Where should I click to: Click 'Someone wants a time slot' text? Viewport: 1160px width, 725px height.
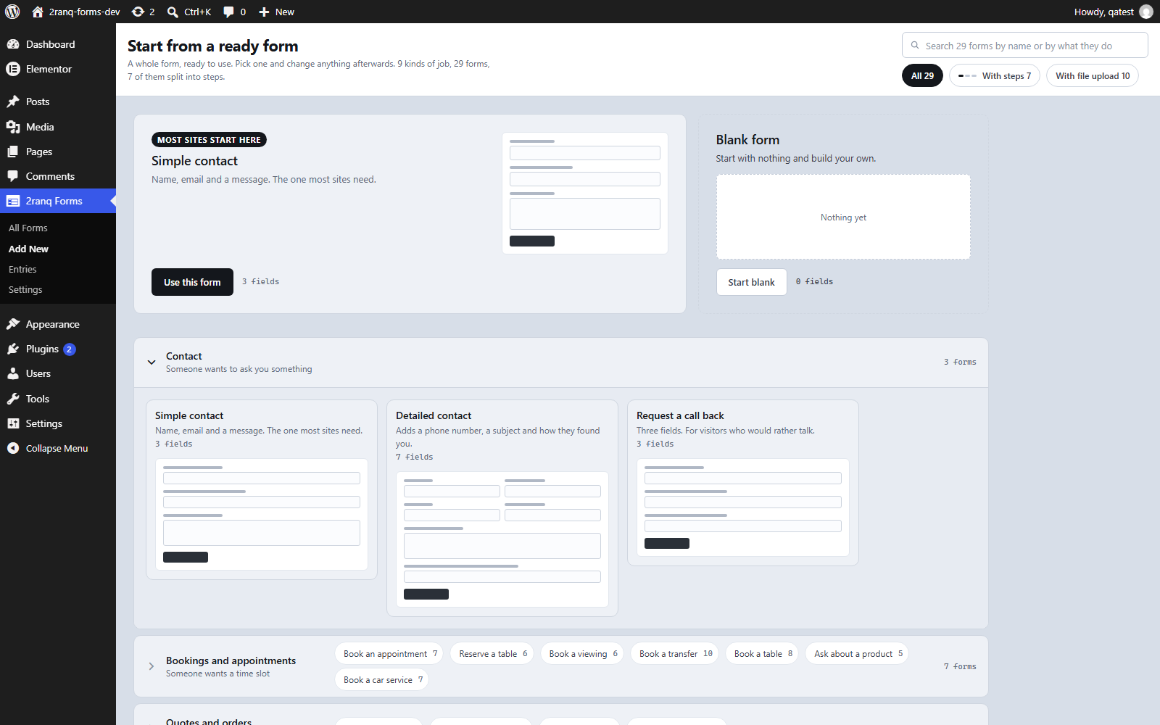point(217,674)
